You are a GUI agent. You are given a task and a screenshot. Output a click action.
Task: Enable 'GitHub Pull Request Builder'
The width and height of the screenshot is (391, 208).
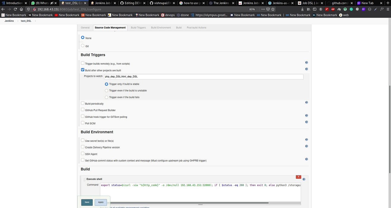pyautogui.click(x=83, y=109)
